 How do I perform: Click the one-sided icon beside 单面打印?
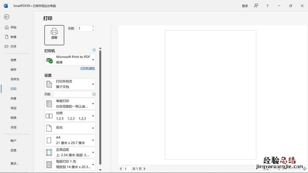[x=49, y=104]
